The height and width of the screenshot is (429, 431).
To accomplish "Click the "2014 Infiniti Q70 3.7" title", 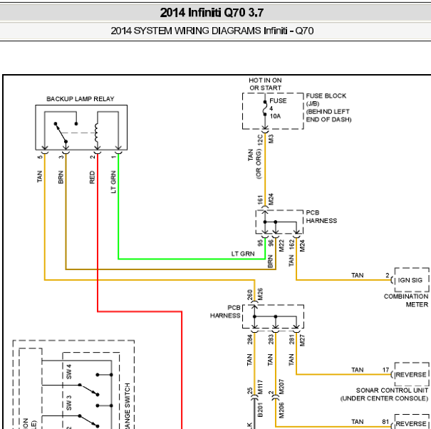I will (x=212, y=13).
